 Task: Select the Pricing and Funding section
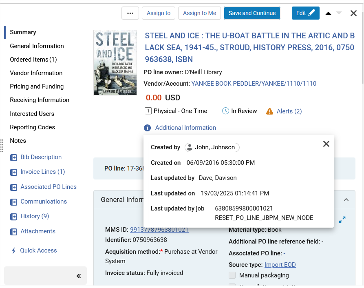click(37, 86)
